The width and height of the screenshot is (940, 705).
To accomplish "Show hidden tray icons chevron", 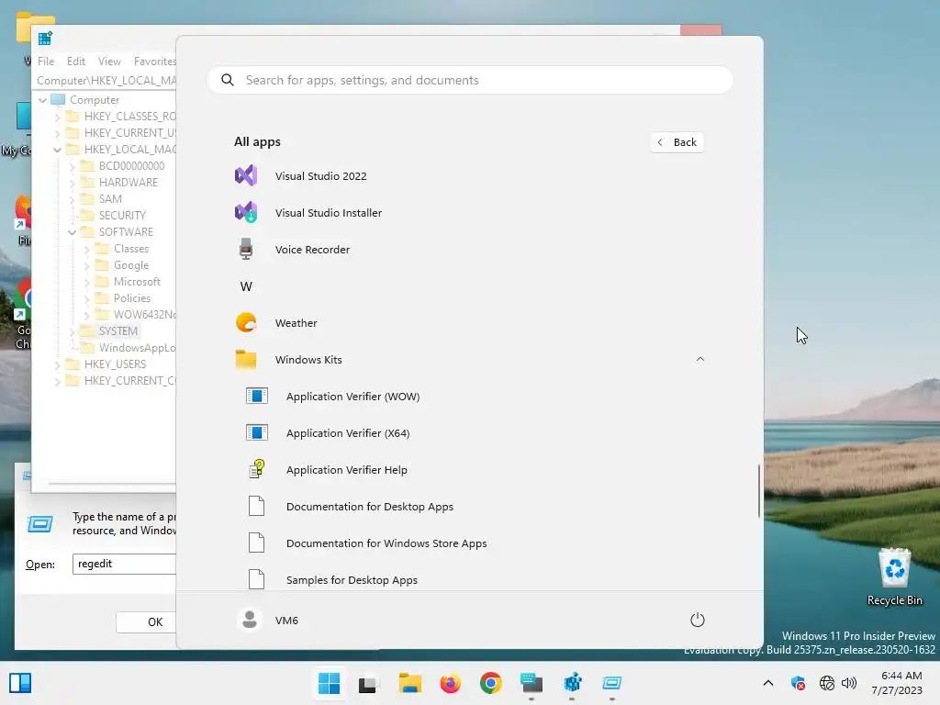I will pyautogui.click(x=768, y=683).
